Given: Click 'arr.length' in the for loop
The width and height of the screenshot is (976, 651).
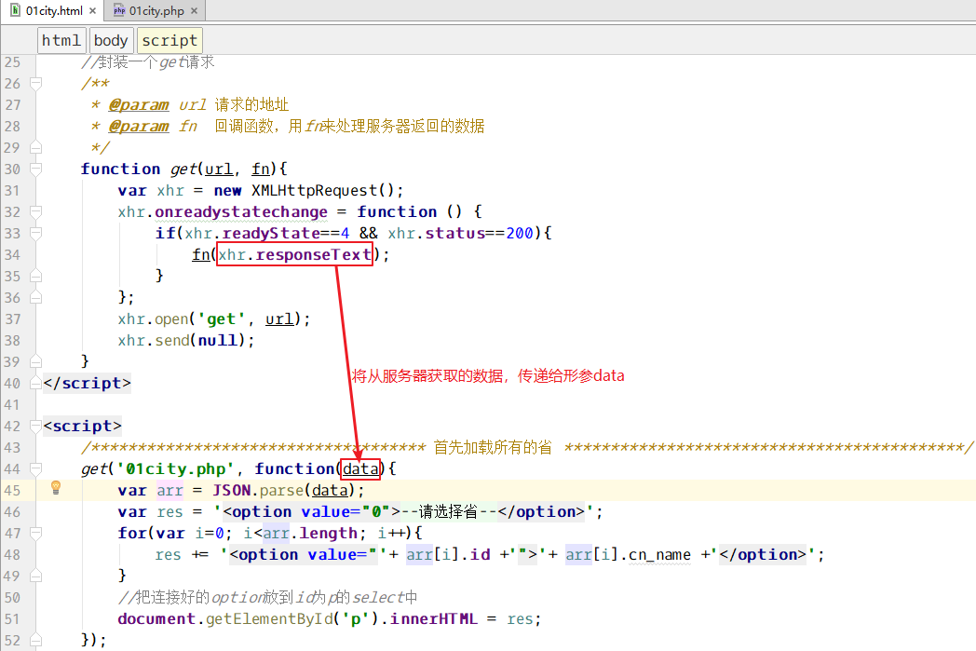Looking at the screenshot, I should tap(310, 534).
